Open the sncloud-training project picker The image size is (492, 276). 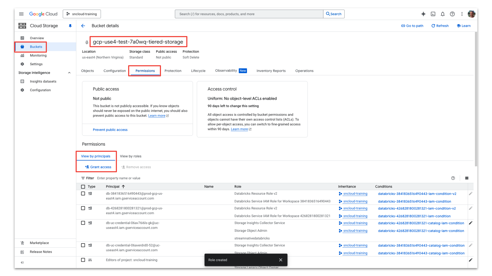click(82, 14)
